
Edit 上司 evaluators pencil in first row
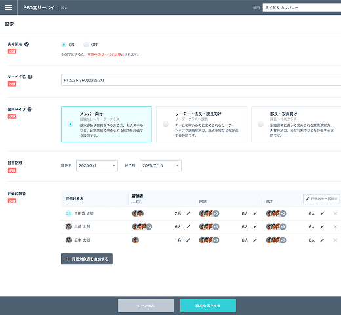188,213
